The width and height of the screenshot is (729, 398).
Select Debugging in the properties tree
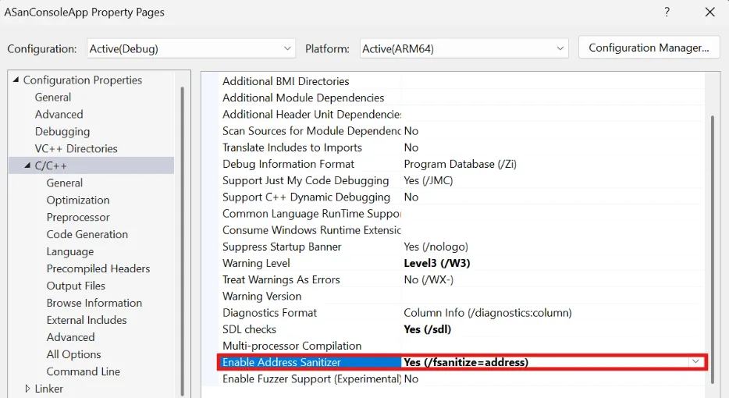click(x=62, y=131)
